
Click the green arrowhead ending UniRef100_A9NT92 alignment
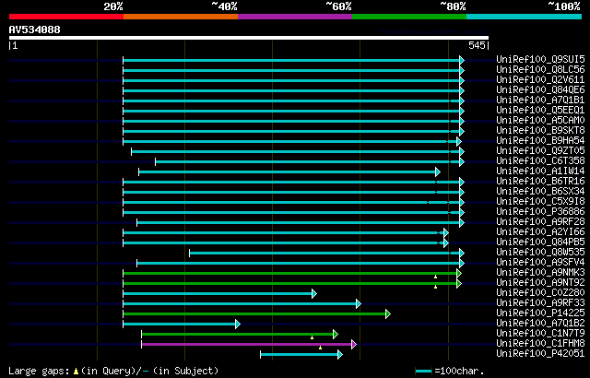[459, 284]
